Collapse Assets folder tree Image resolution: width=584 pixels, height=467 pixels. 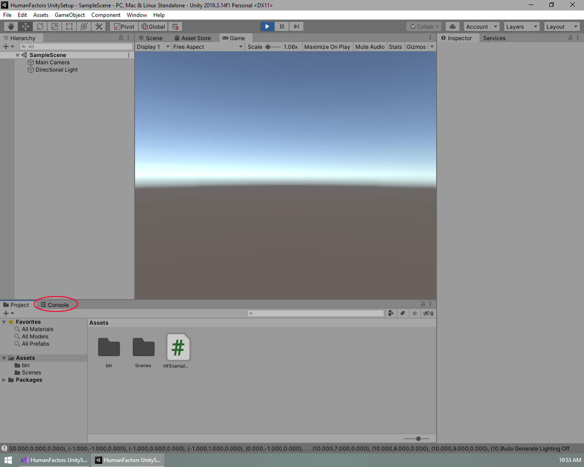pos(4,358)
